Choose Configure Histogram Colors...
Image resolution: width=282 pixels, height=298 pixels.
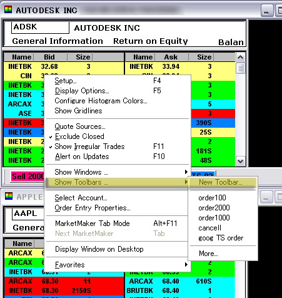click(x=118, y=101)
